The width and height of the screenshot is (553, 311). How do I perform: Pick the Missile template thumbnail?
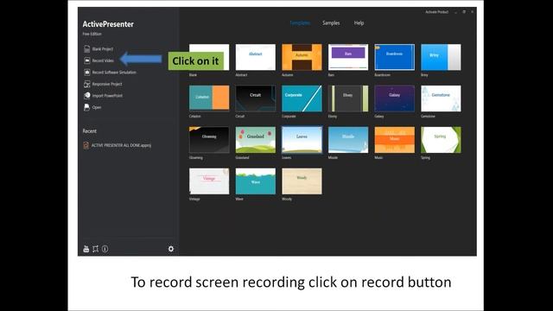point(347,140)
